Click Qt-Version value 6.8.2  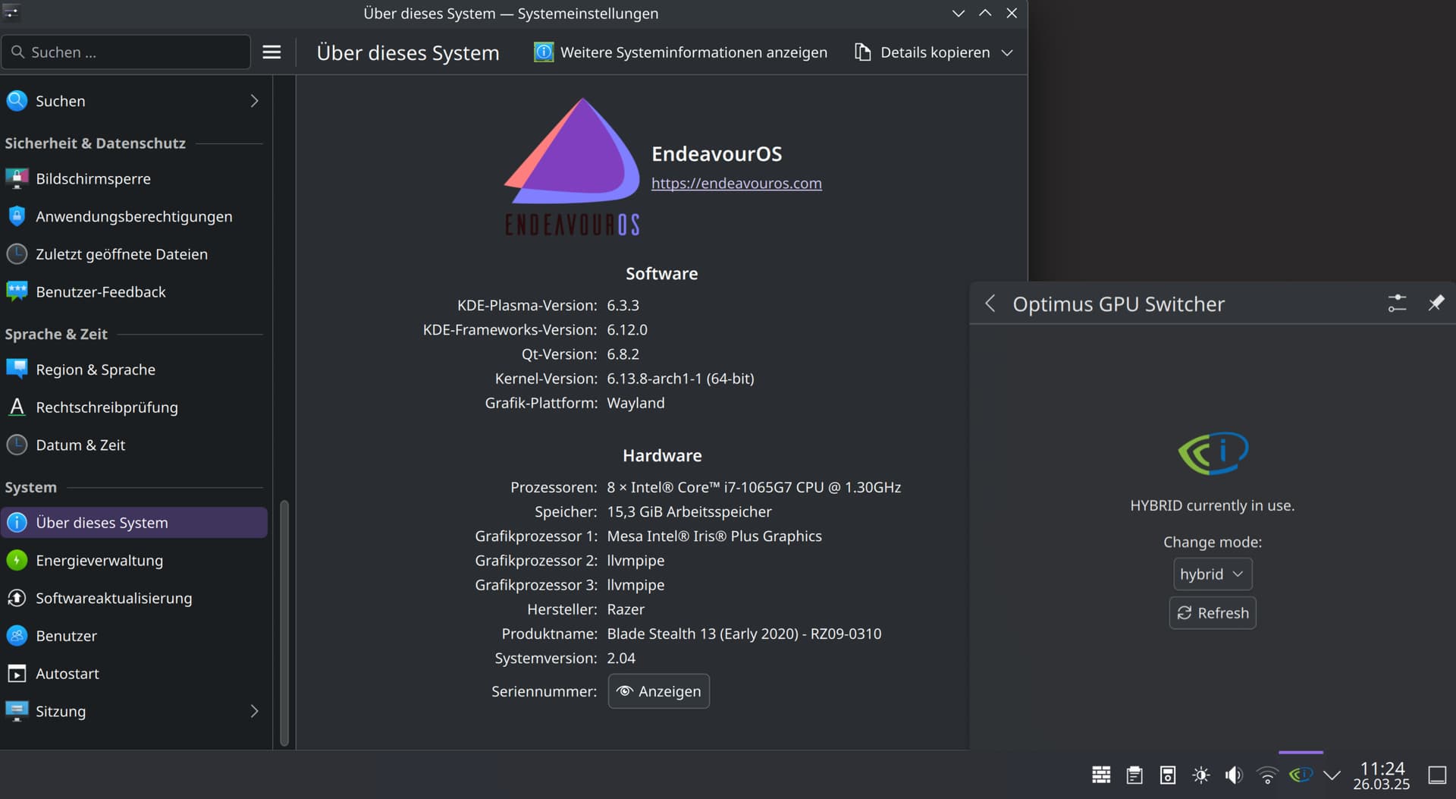[x=623, y=354]
